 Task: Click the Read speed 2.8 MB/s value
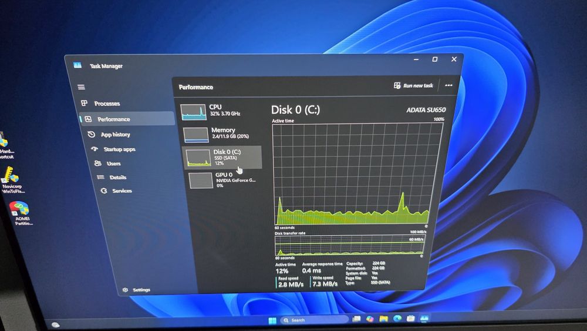(x=291, y=285)
